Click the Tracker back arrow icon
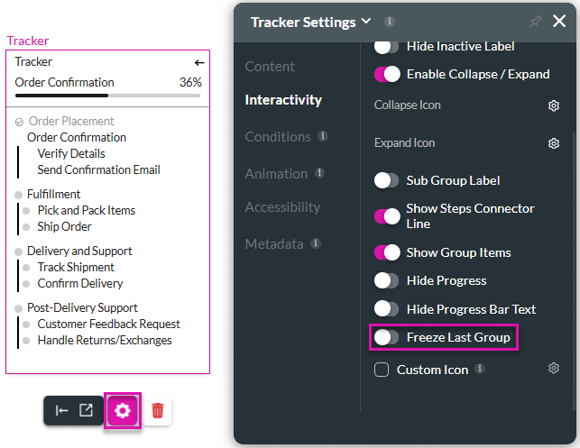The height and width of the screenshot is (448, 580). [x=199, y=62]
